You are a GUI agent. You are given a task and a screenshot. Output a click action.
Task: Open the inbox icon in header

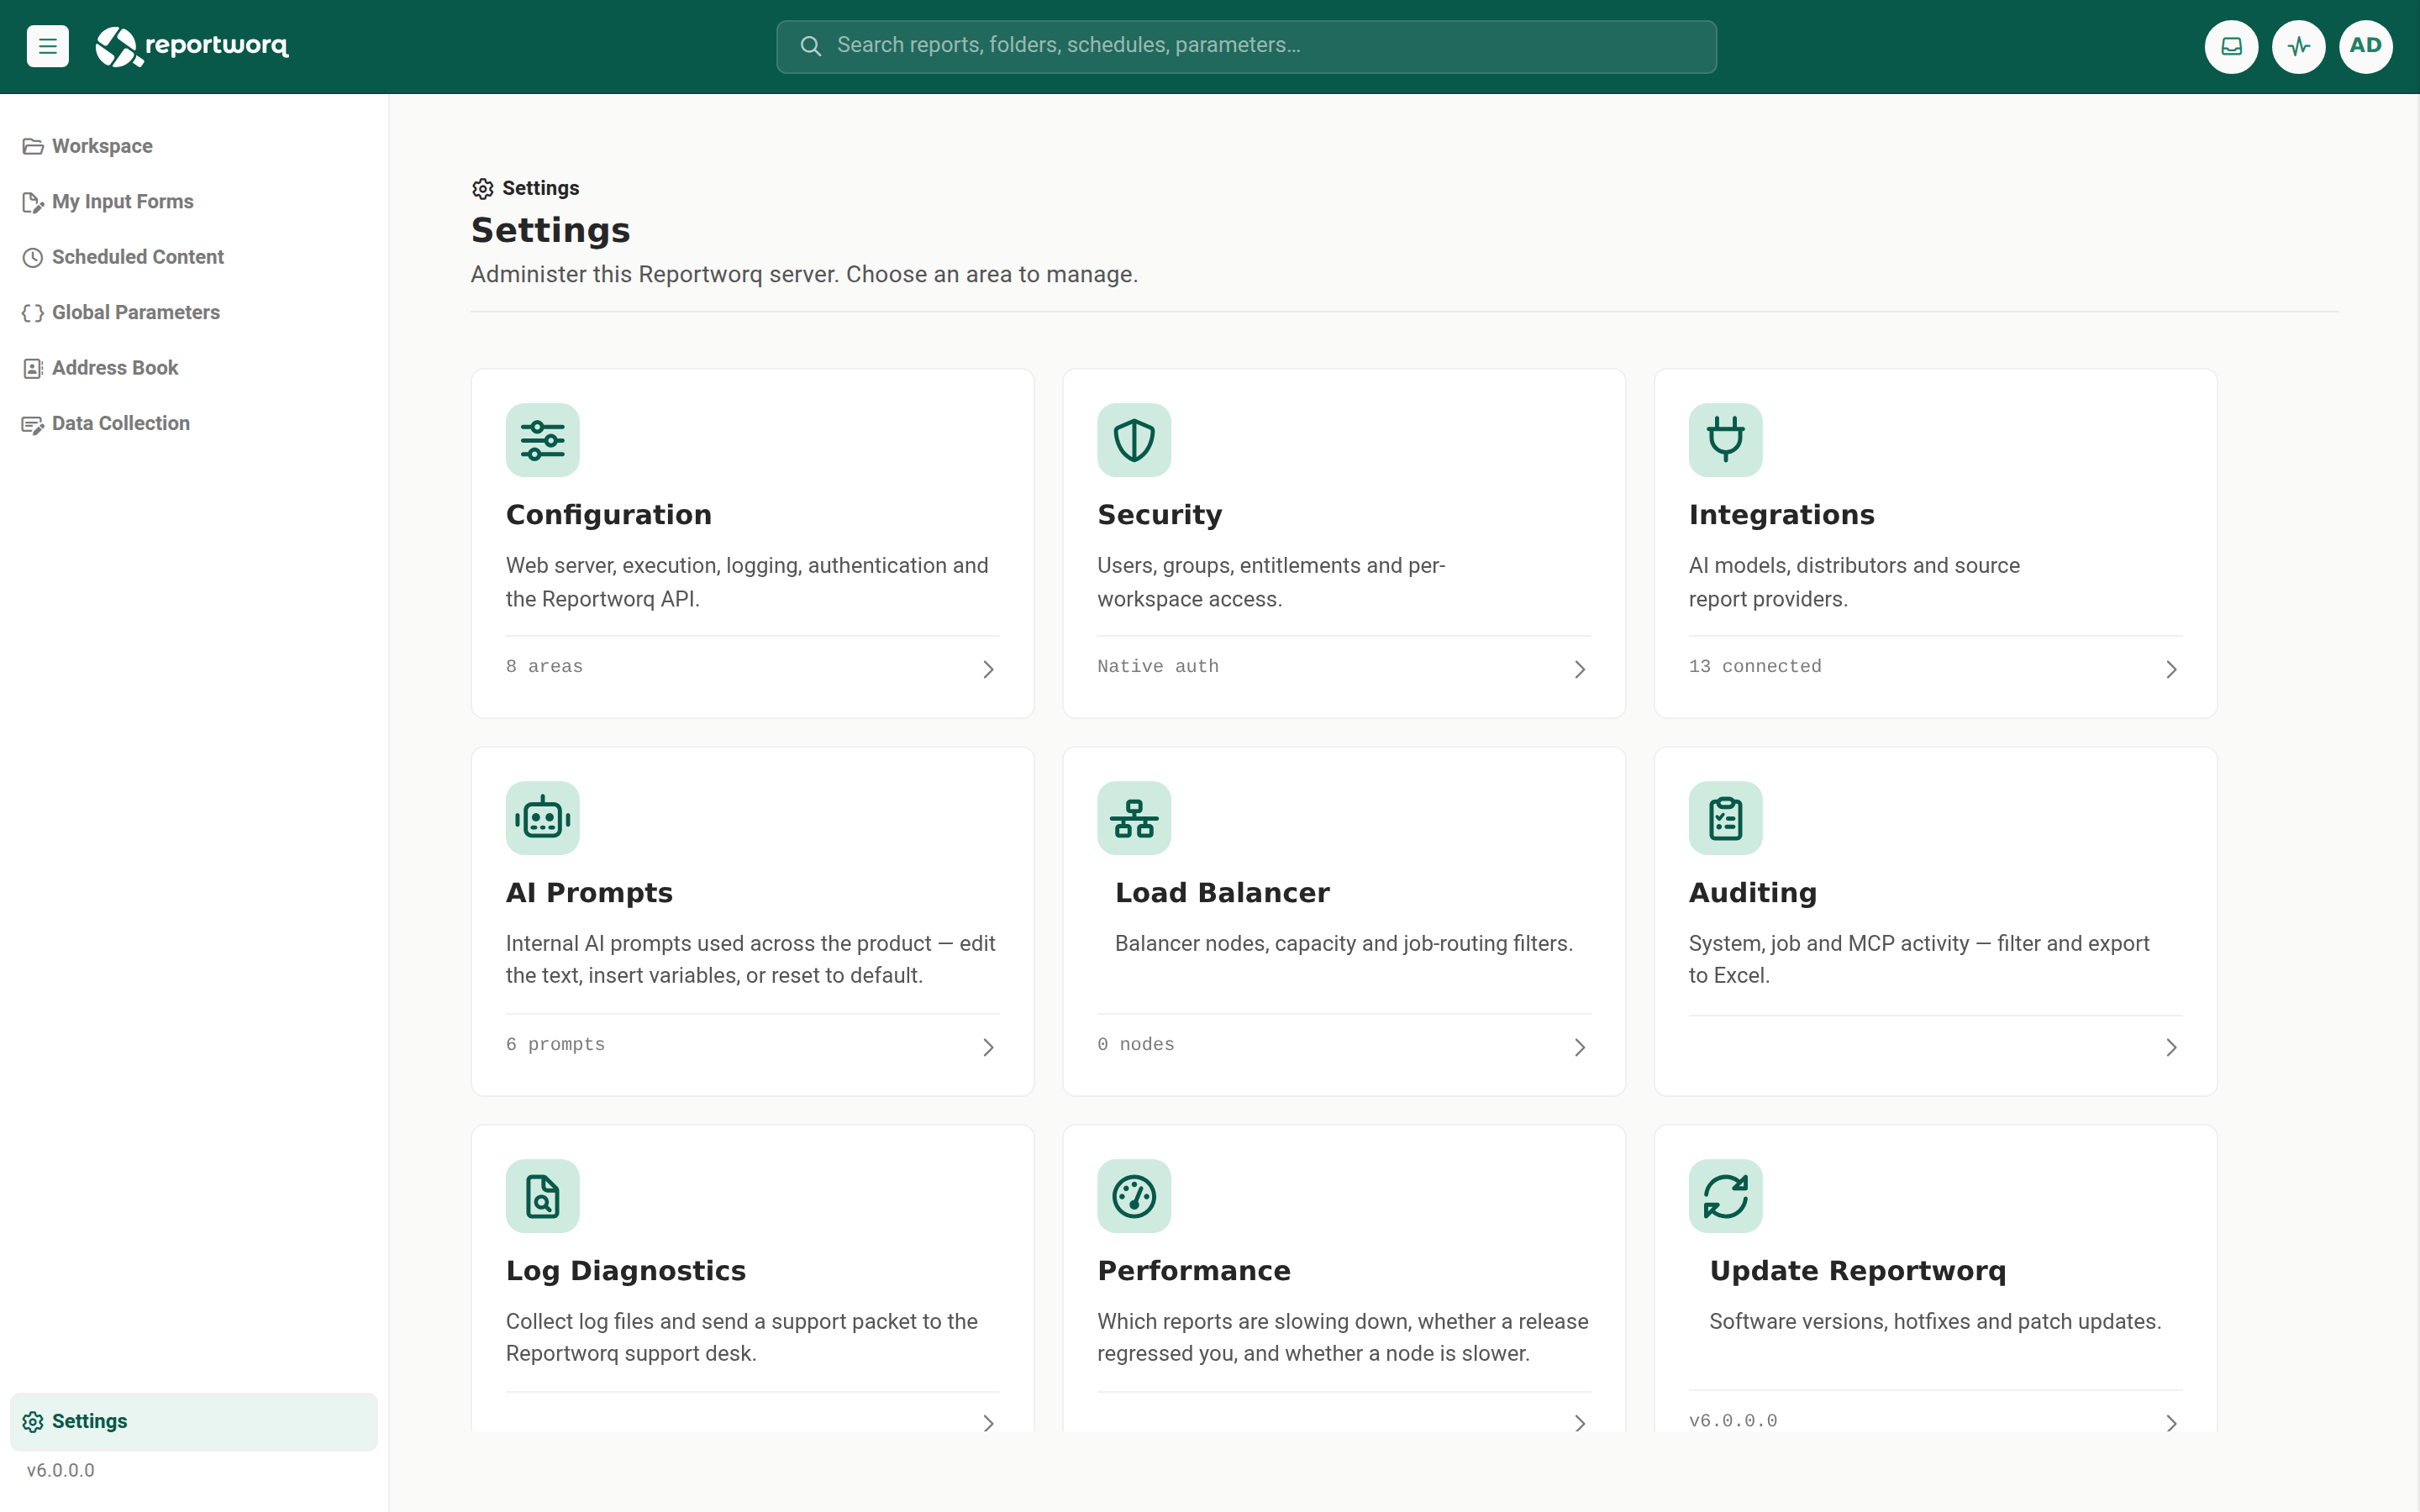click(2231, 46)
